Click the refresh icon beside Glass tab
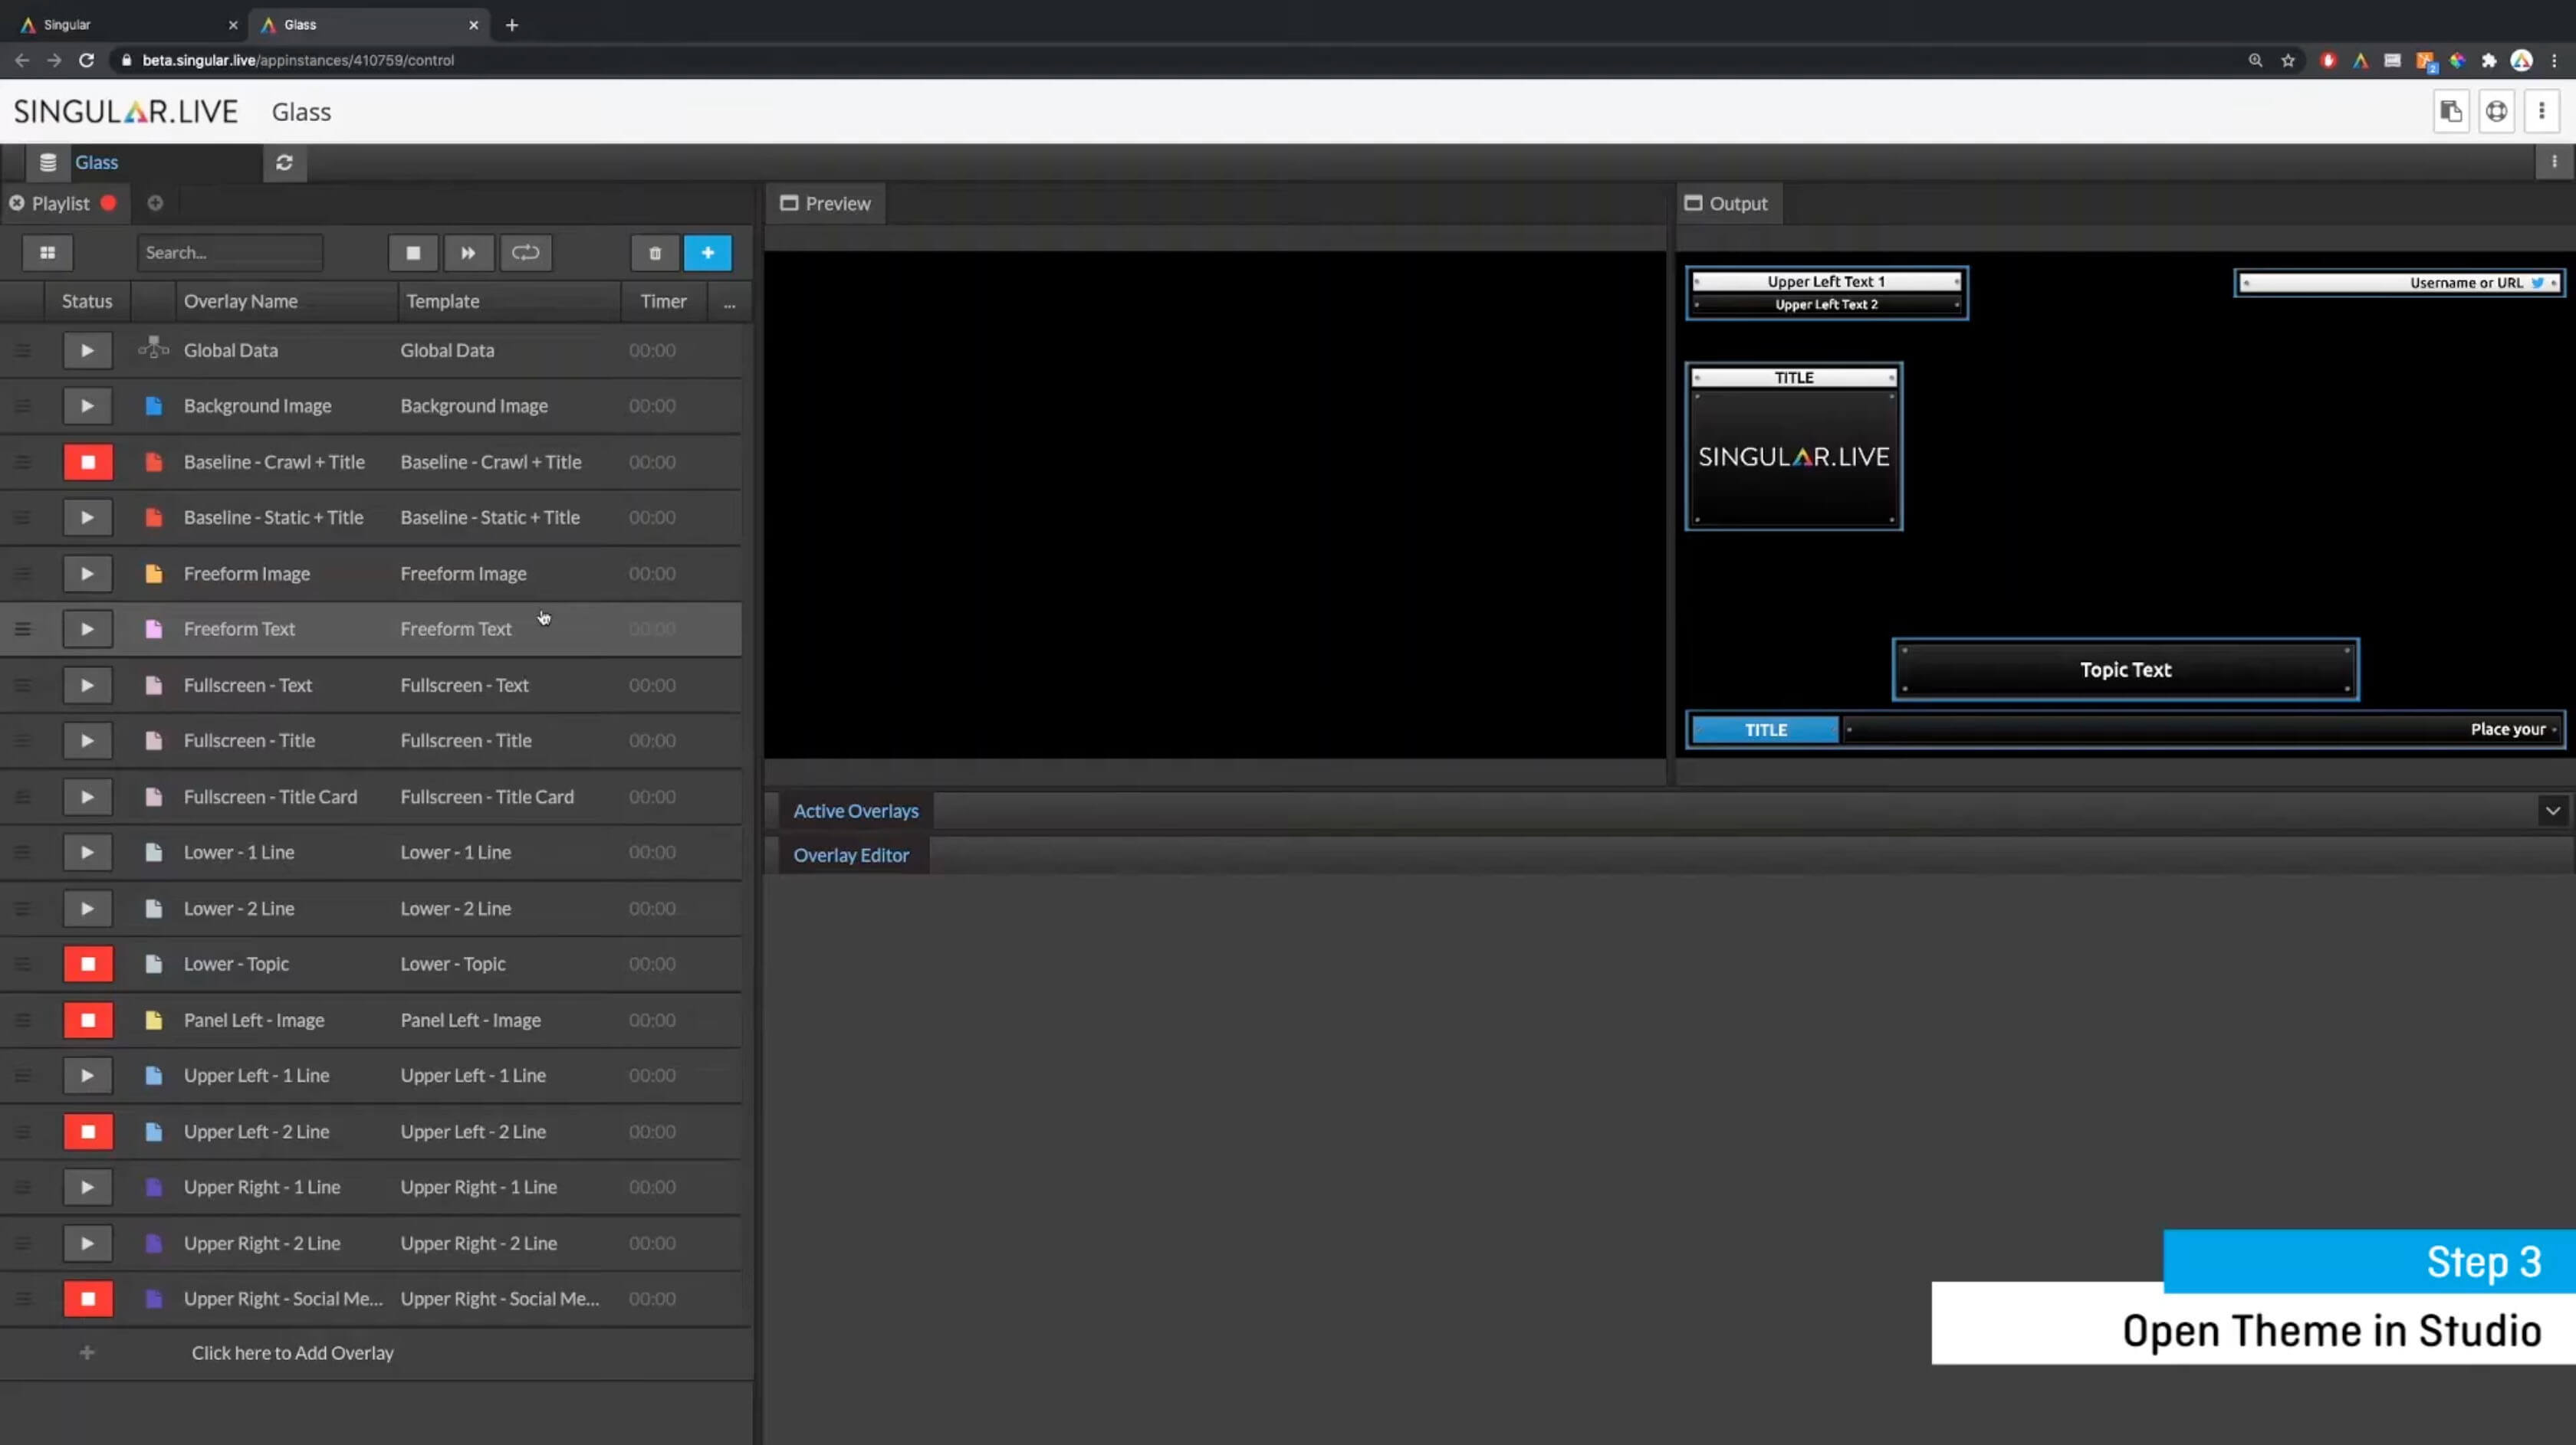Image resolution: width=2576 pixels, height=1445 pixels. click(x=284, y=162)
